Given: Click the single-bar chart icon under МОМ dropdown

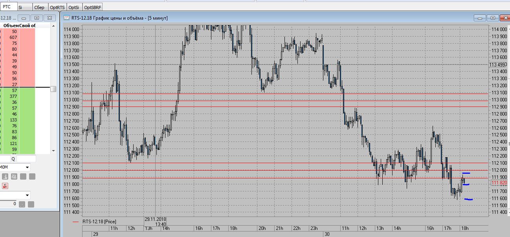Looking at the screenshot, I should [5, 176].
